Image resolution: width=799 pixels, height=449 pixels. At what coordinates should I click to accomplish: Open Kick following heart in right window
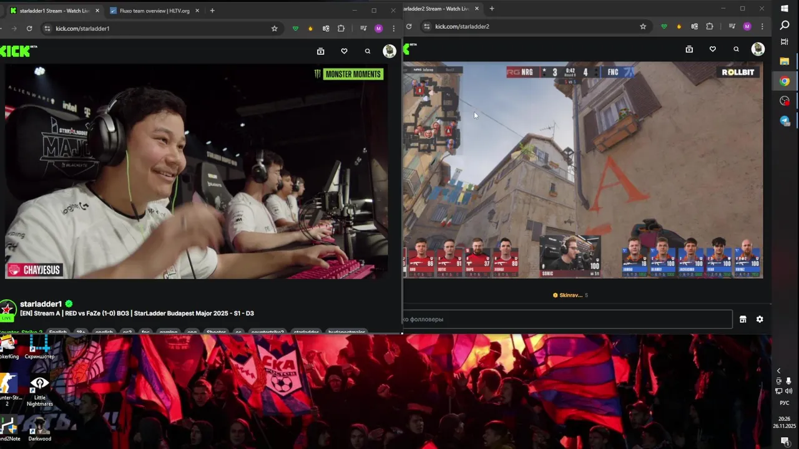tap(713, 49)
